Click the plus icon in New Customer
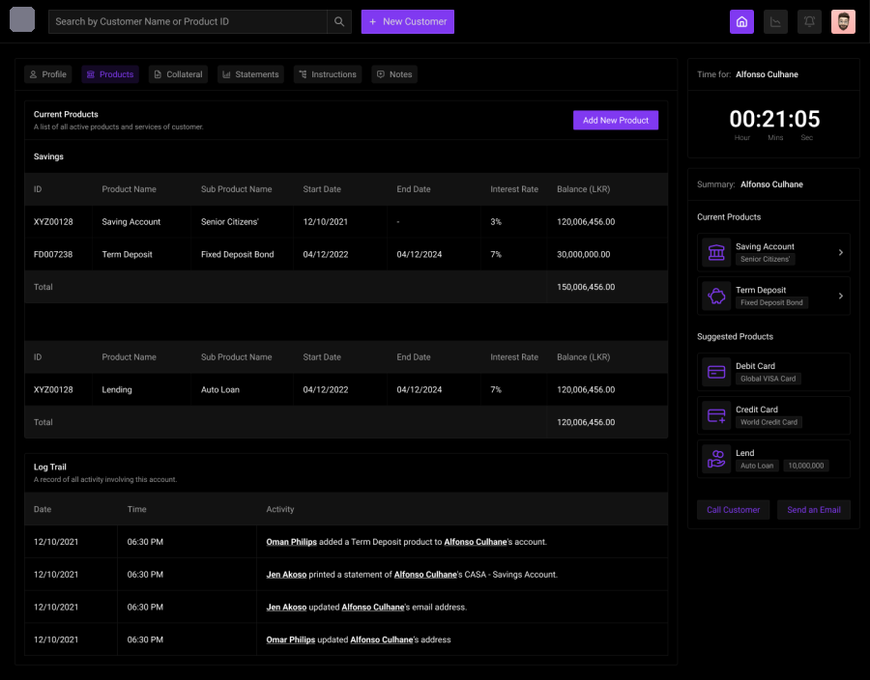The width and height of the screenshot is (870, 680). [x=373, y=21]
